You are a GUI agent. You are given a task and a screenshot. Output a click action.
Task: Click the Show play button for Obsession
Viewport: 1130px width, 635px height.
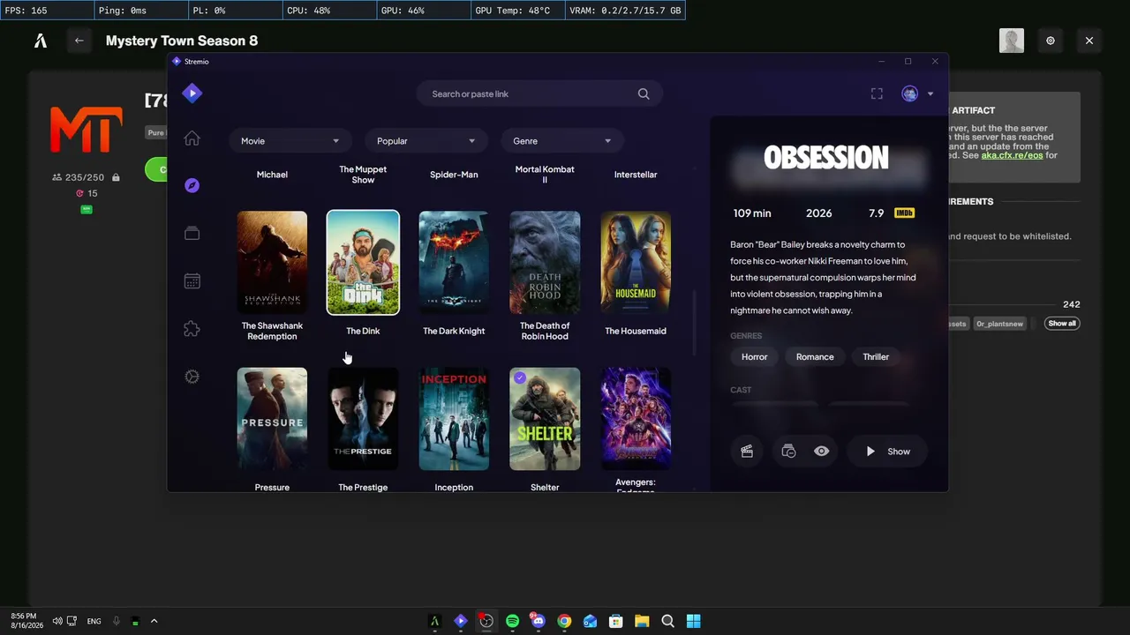(887, 452)
